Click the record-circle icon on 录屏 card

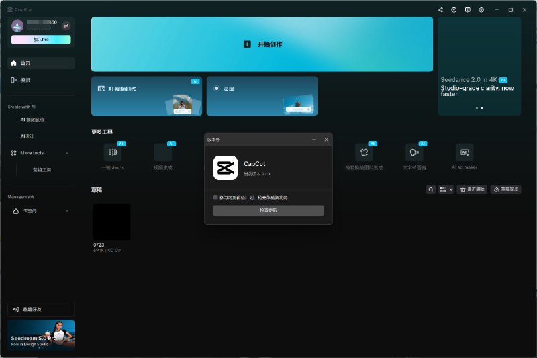(x=216, y=89)
